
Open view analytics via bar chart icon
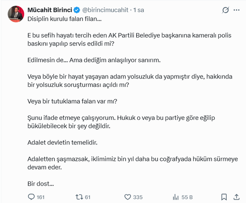click(x=176, y=197)
